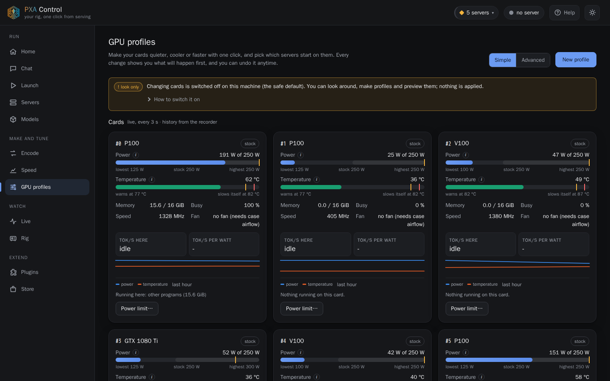
Task: Show Temperature info for card #3 GTX 1080 Ti
Action: [152, 377]
